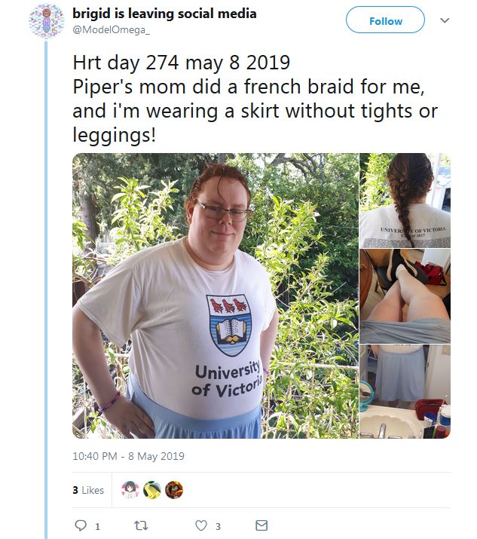Open the profile avatar of brigid
The width and height of the screenshot is (477, 539).
47,21
